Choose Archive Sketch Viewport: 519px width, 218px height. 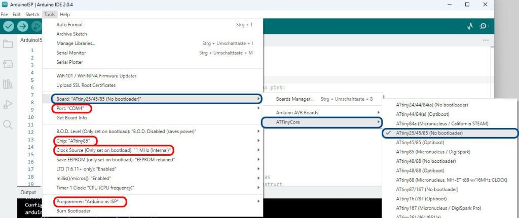(x=153, y=34)
